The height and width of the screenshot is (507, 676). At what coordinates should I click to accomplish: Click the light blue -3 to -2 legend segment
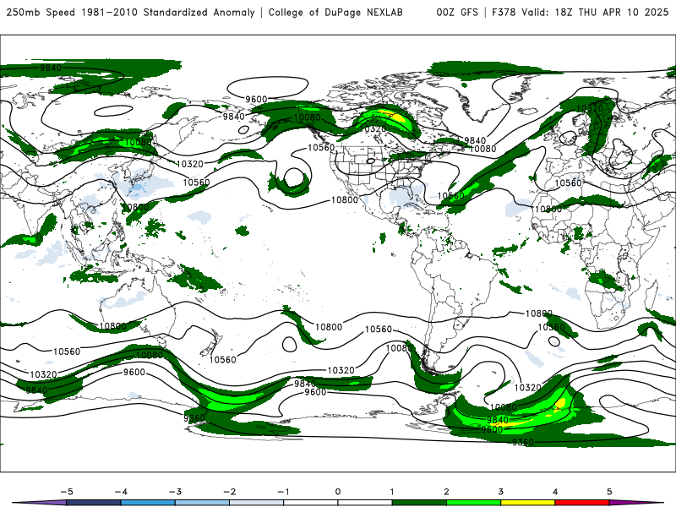pos(202,503)
